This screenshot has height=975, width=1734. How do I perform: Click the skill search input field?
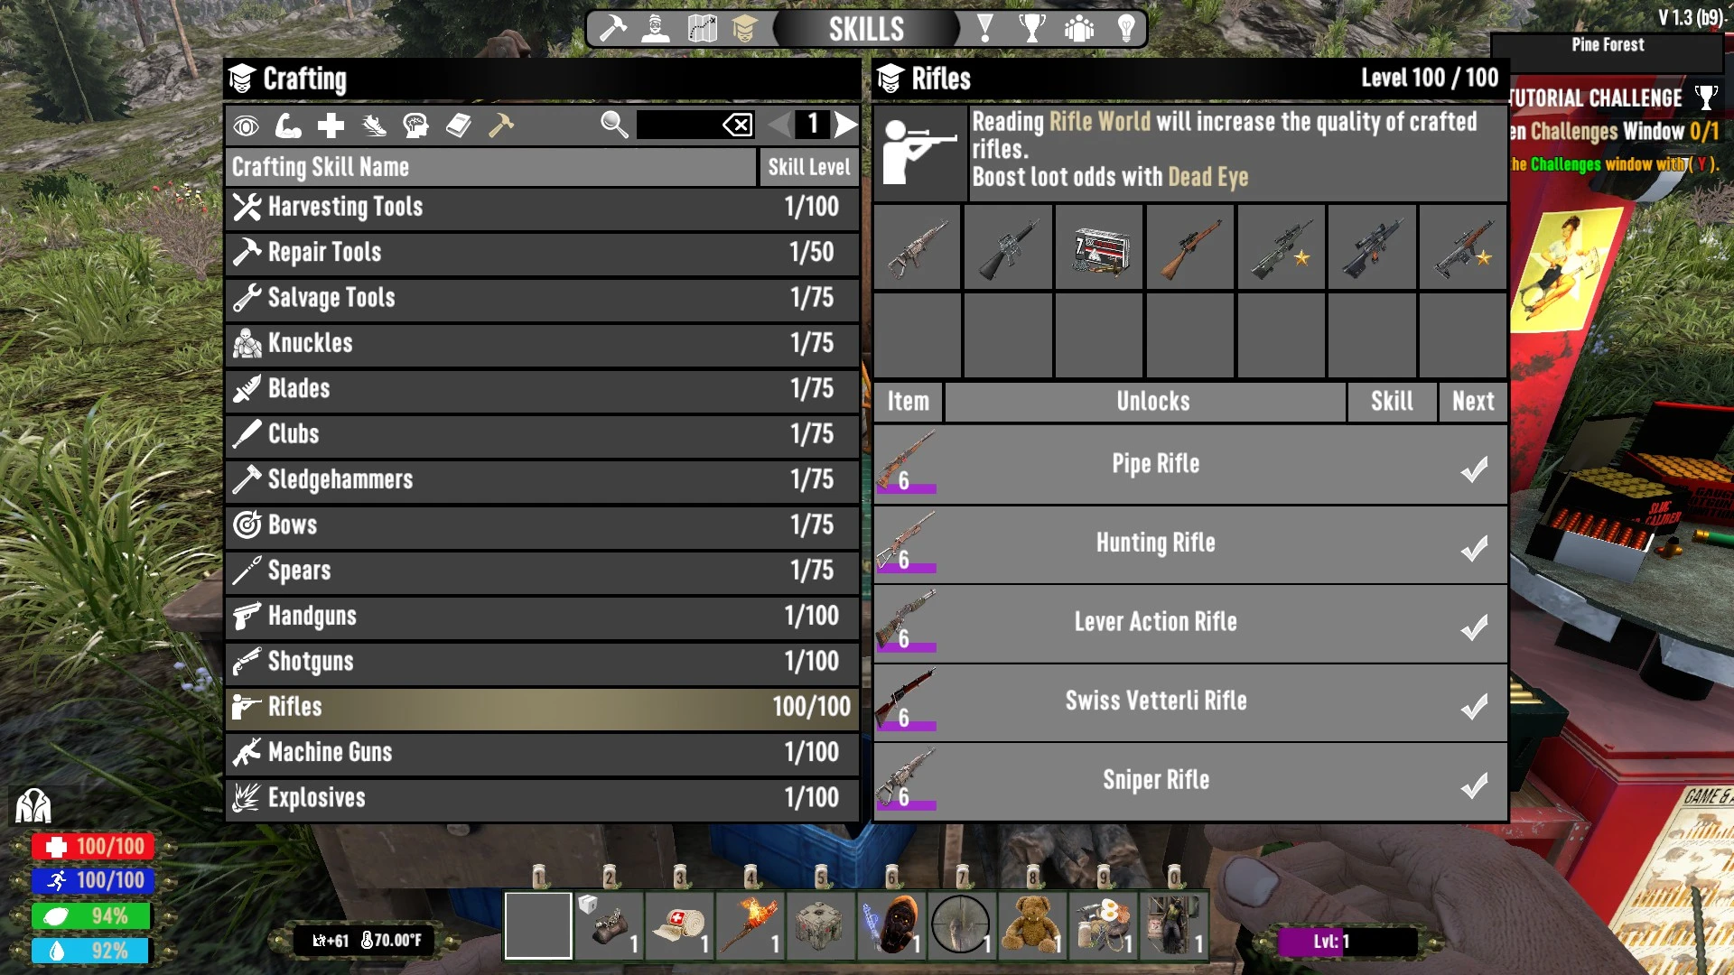pos(679,125)
